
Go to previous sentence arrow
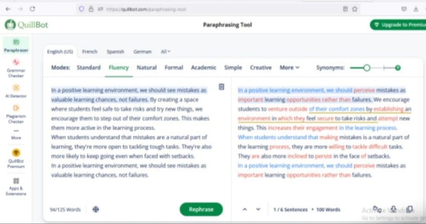pos(245,209)
